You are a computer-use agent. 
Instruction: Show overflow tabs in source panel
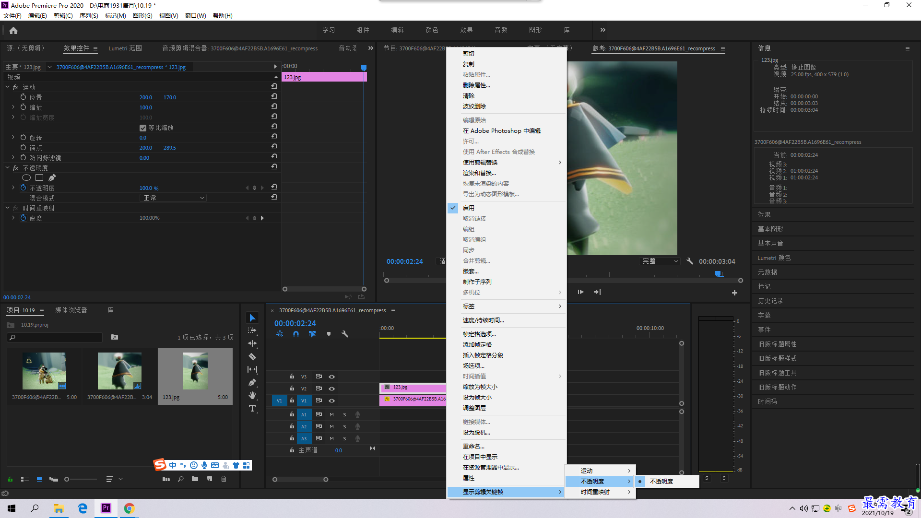click(x=370, y=48)
